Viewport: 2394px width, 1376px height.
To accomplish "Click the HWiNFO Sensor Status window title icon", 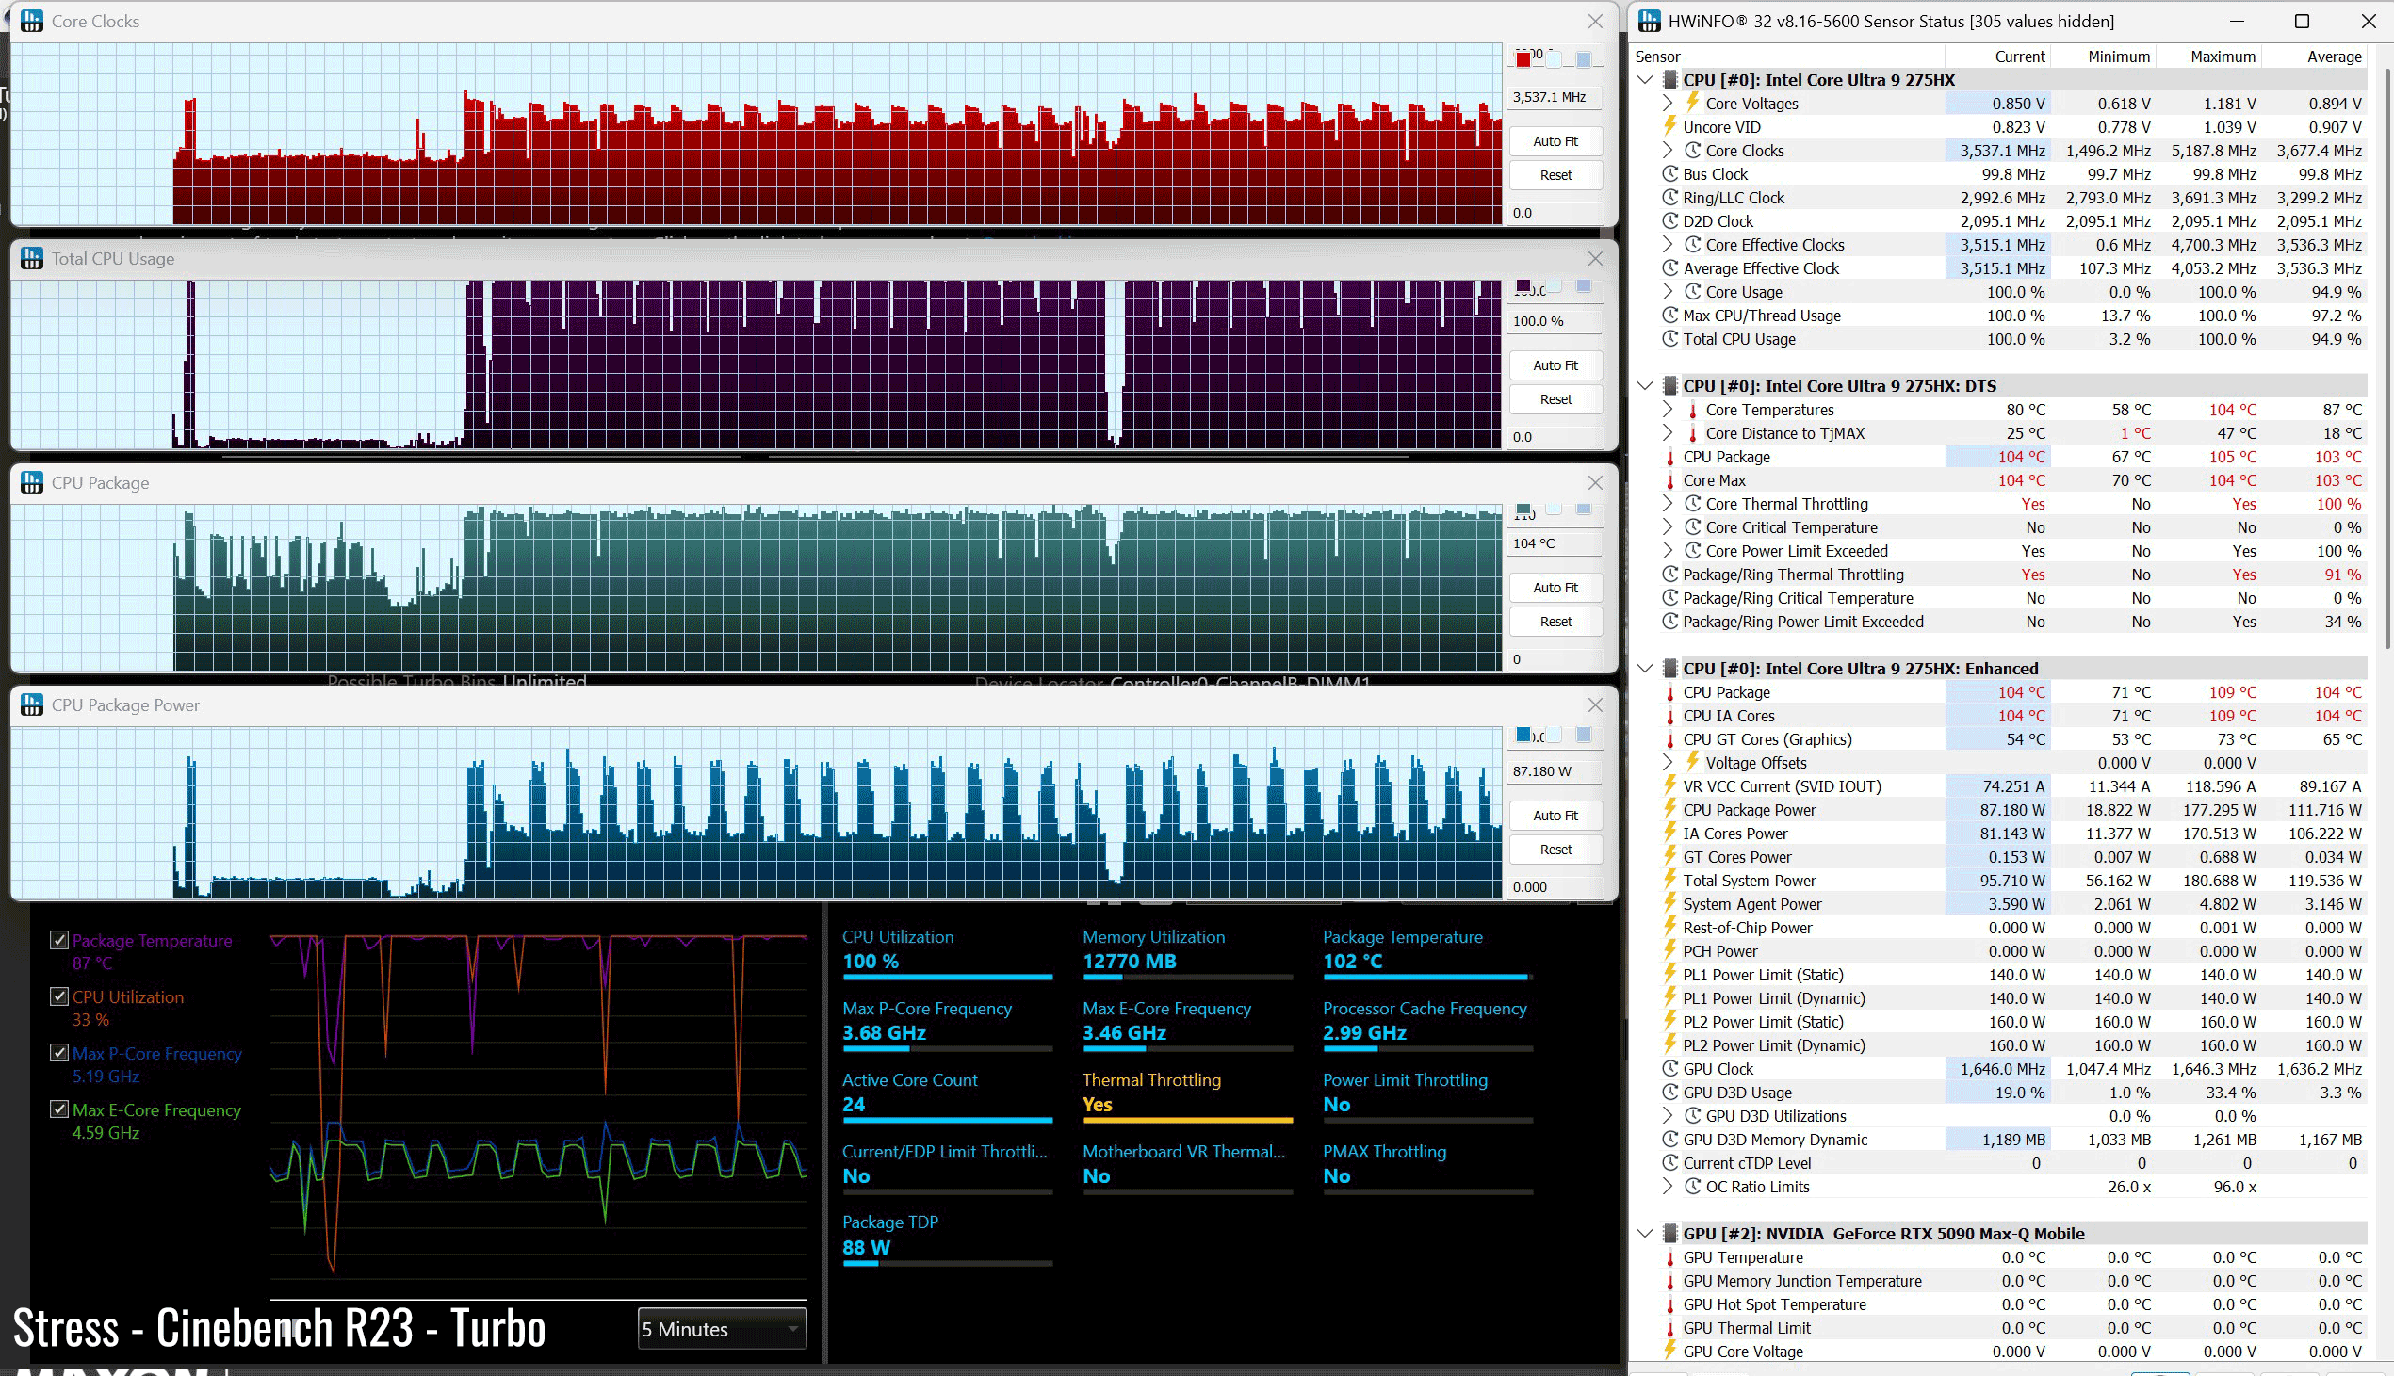I will (1650, 21).
